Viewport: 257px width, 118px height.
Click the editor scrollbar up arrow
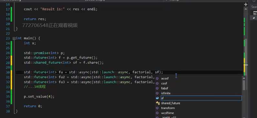246,9
